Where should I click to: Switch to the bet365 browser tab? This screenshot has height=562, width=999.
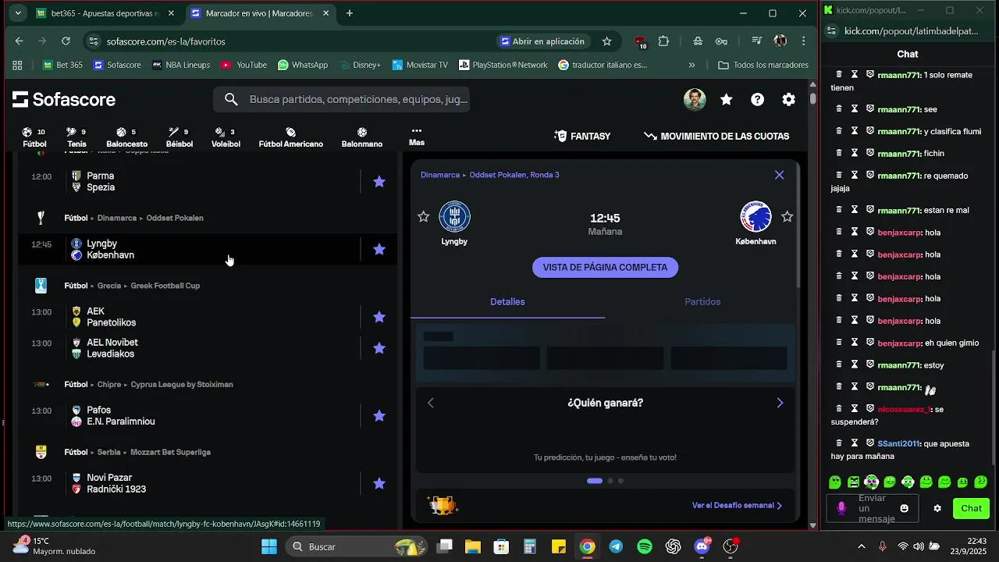105,13
